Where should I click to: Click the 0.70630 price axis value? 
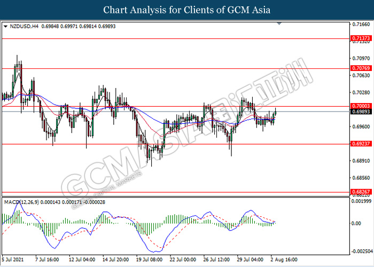coord(361,76)
